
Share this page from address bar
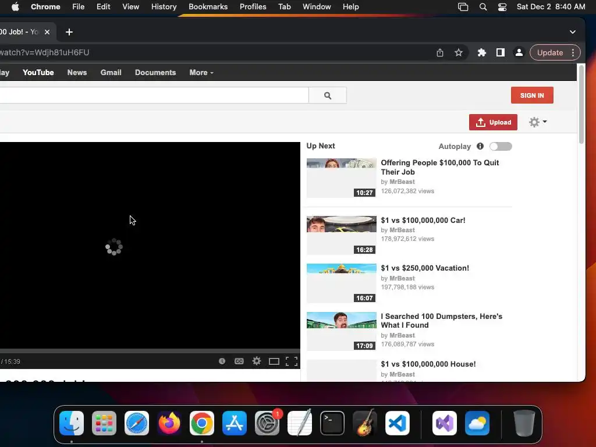tap(440, 52)
